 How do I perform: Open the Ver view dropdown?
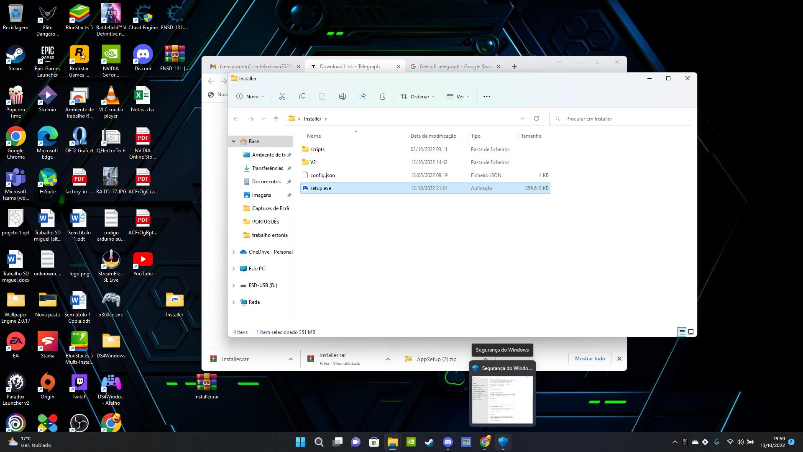tap(458, 97)
